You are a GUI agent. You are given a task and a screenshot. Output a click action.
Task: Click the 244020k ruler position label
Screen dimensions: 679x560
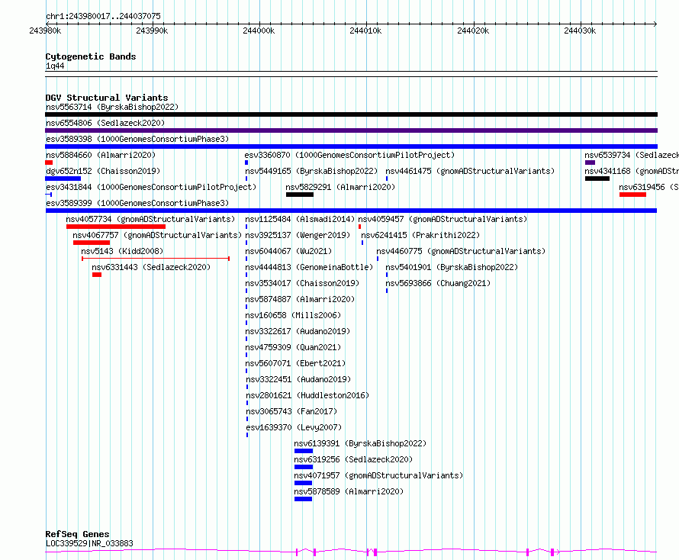pyautogui.click(x=473, y=31)
